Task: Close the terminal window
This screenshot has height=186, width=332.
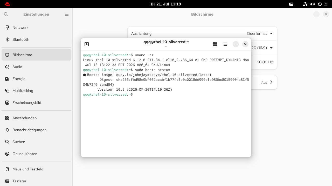Action: click(245, 44)
